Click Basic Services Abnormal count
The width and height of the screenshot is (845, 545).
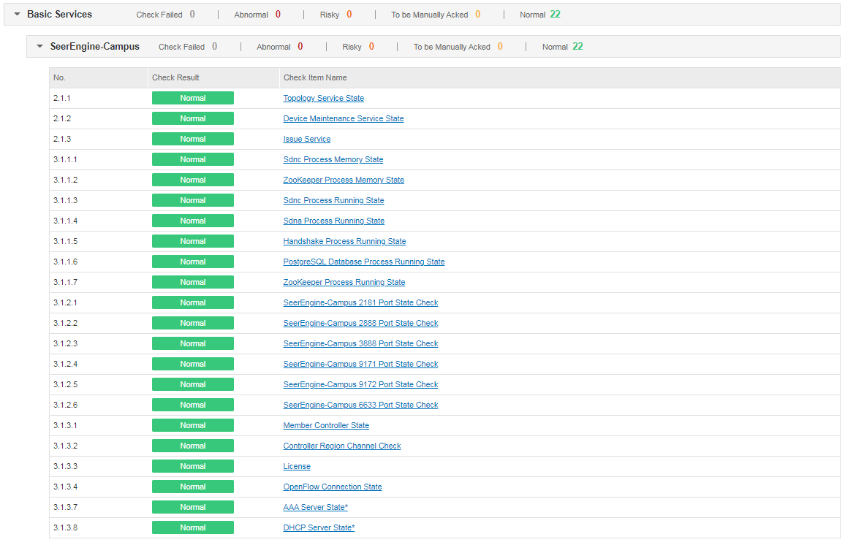coord(278,15)
